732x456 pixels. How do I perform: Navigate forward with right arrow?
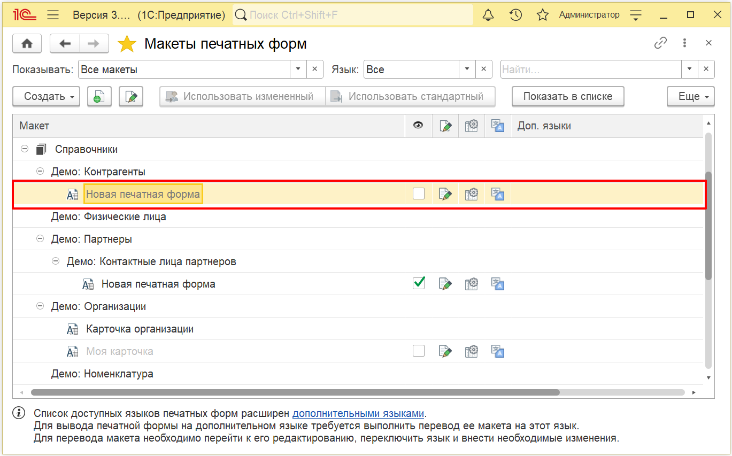(94, 44)
